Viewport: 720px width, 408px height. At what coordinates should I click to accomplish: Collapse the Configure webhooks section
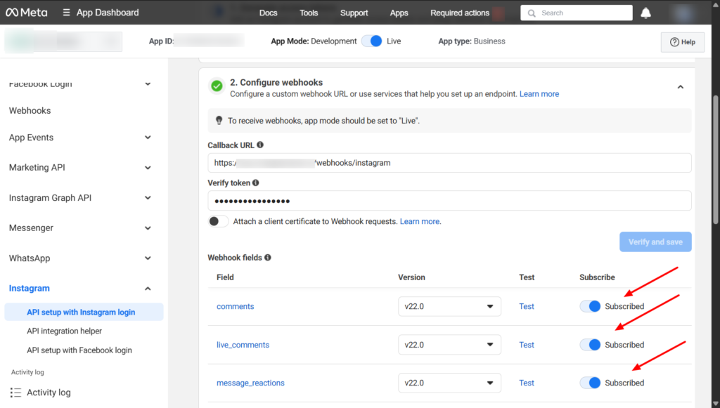point(680,87)
